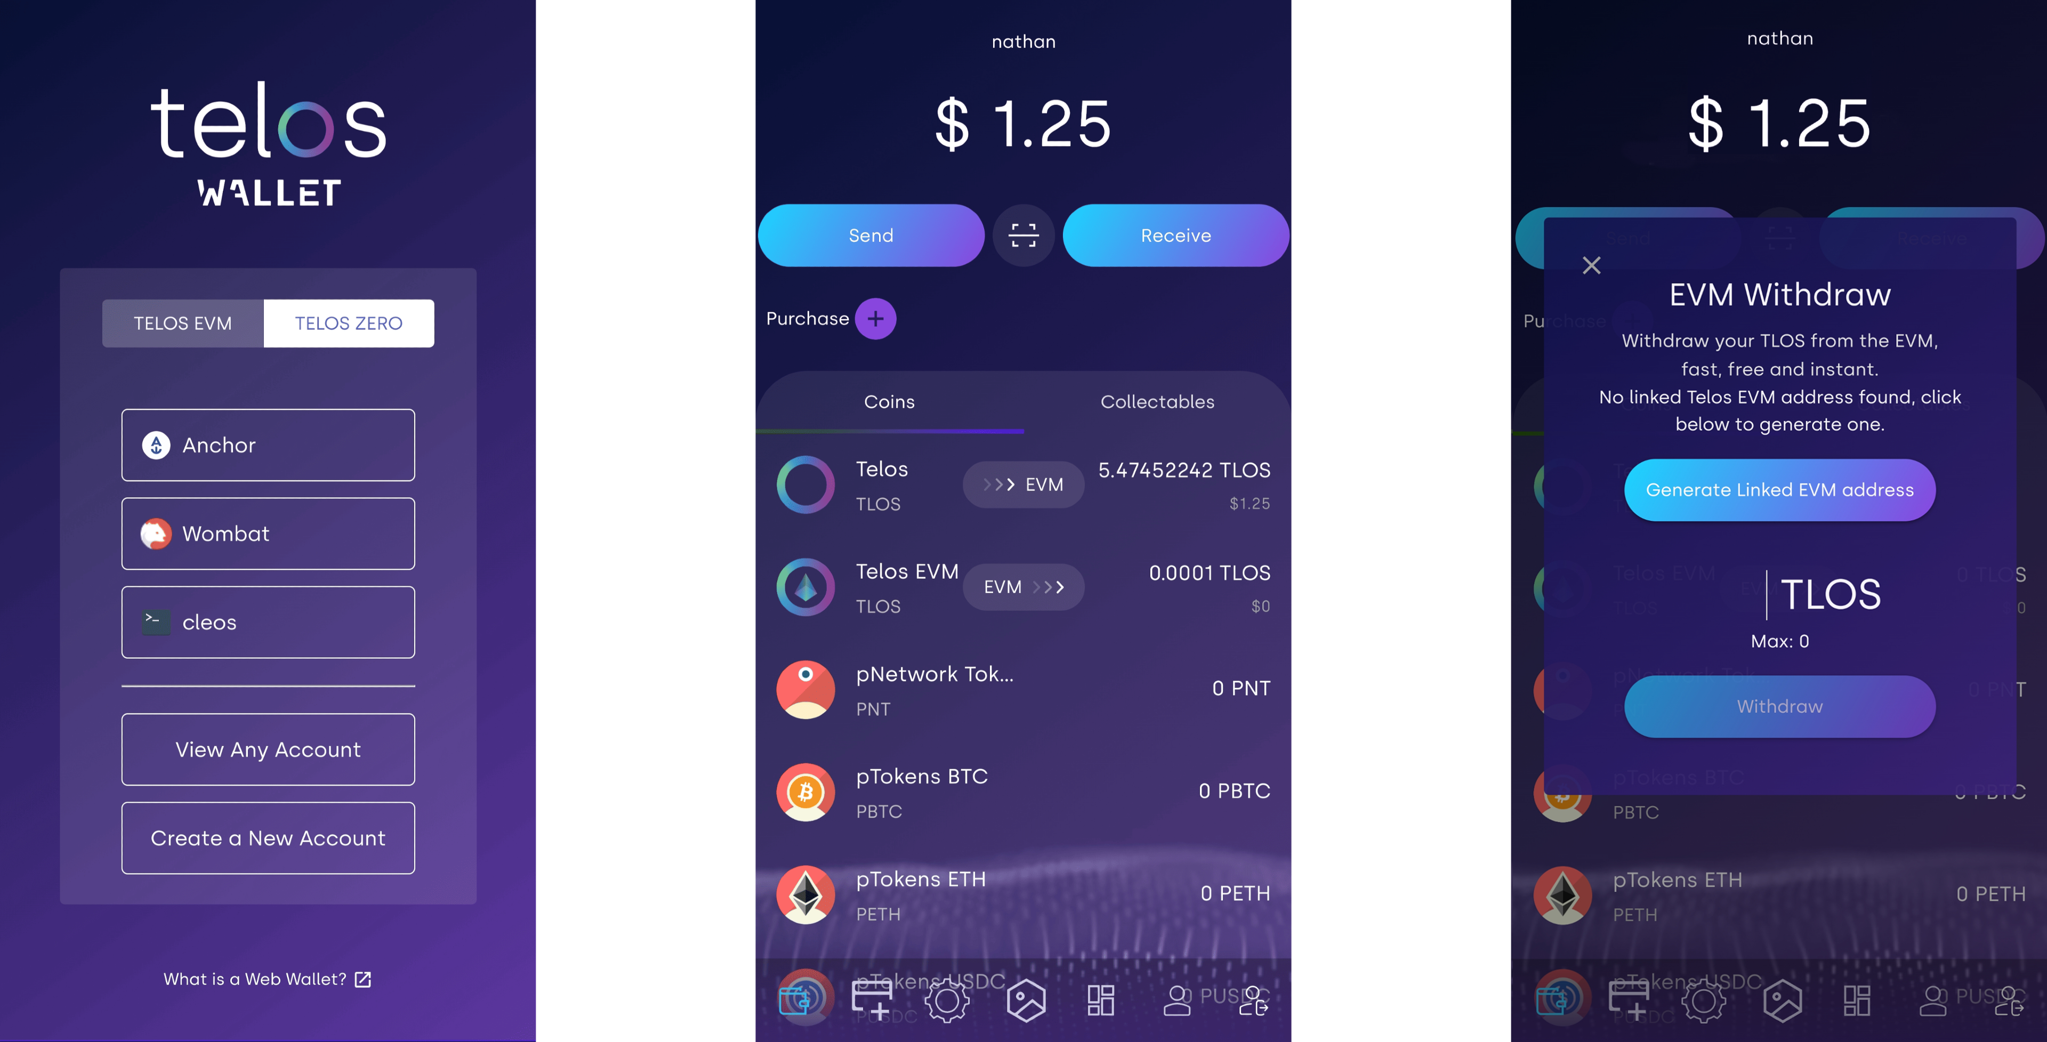Toggle to TELOS EVM network tab

[182, 320]
